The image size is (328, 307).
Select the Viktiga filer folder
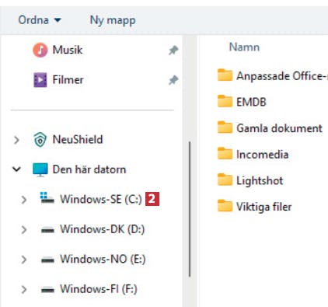[255, 207]
